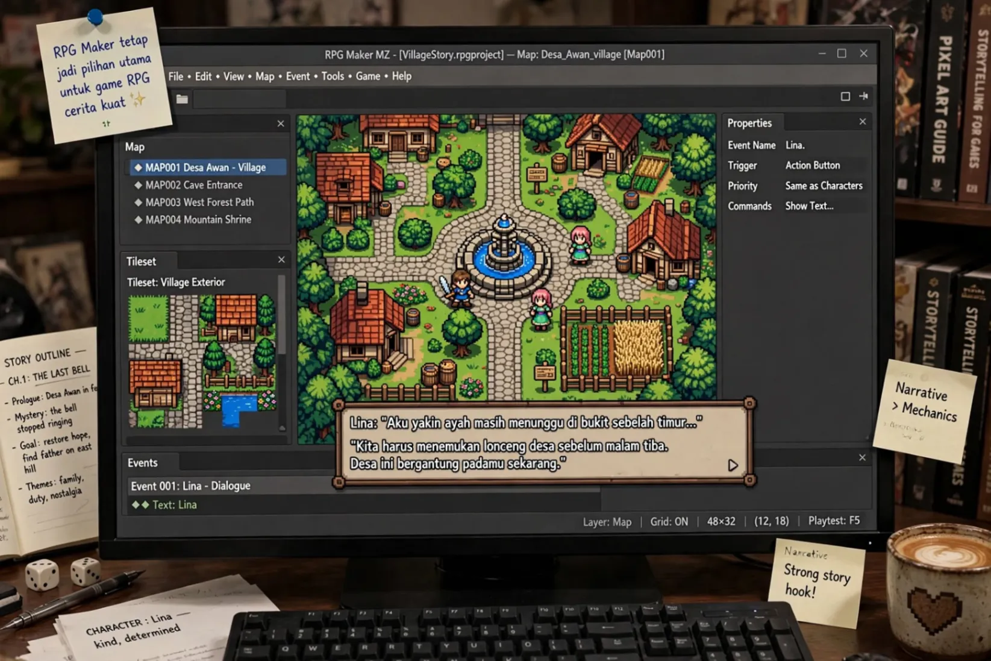Pick the blue water tile in the Tileset palette
Screen dimensions: 991x661
click(x=238, y=410)
